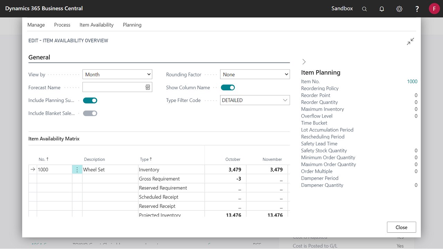Screen dimensions: 443x249
Task: Click the Reordering Policy field label
Action: point(320,89)
